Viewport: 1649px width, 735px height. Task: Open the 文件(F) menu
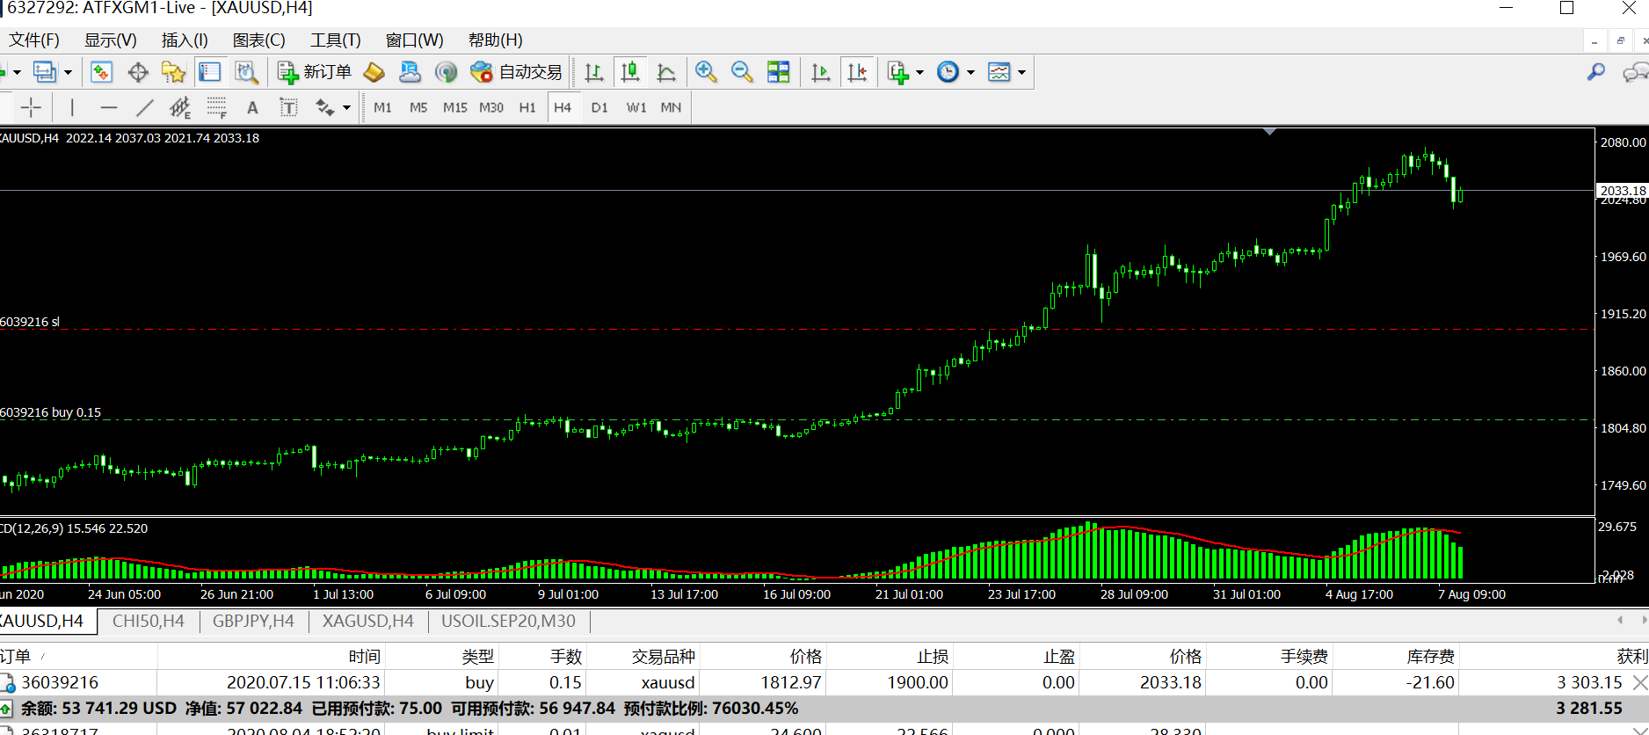(x=34, y=40)
